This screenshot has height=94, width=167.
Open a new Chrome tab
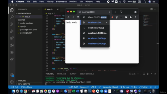click(115, 12)
